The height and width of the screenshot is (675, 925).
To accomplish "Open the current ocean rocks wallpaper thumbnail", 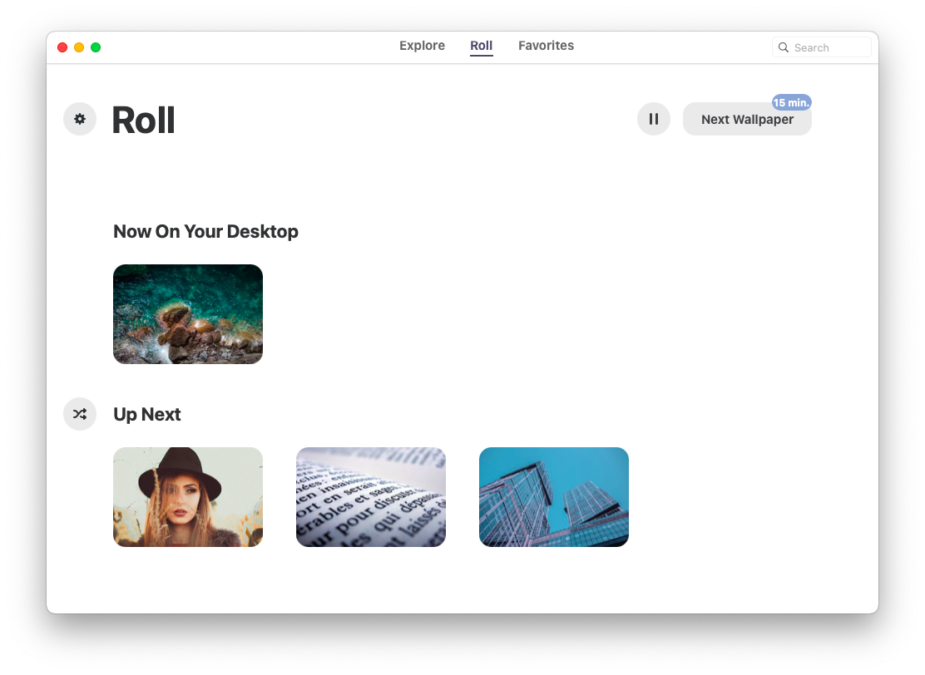I will 188,314.
